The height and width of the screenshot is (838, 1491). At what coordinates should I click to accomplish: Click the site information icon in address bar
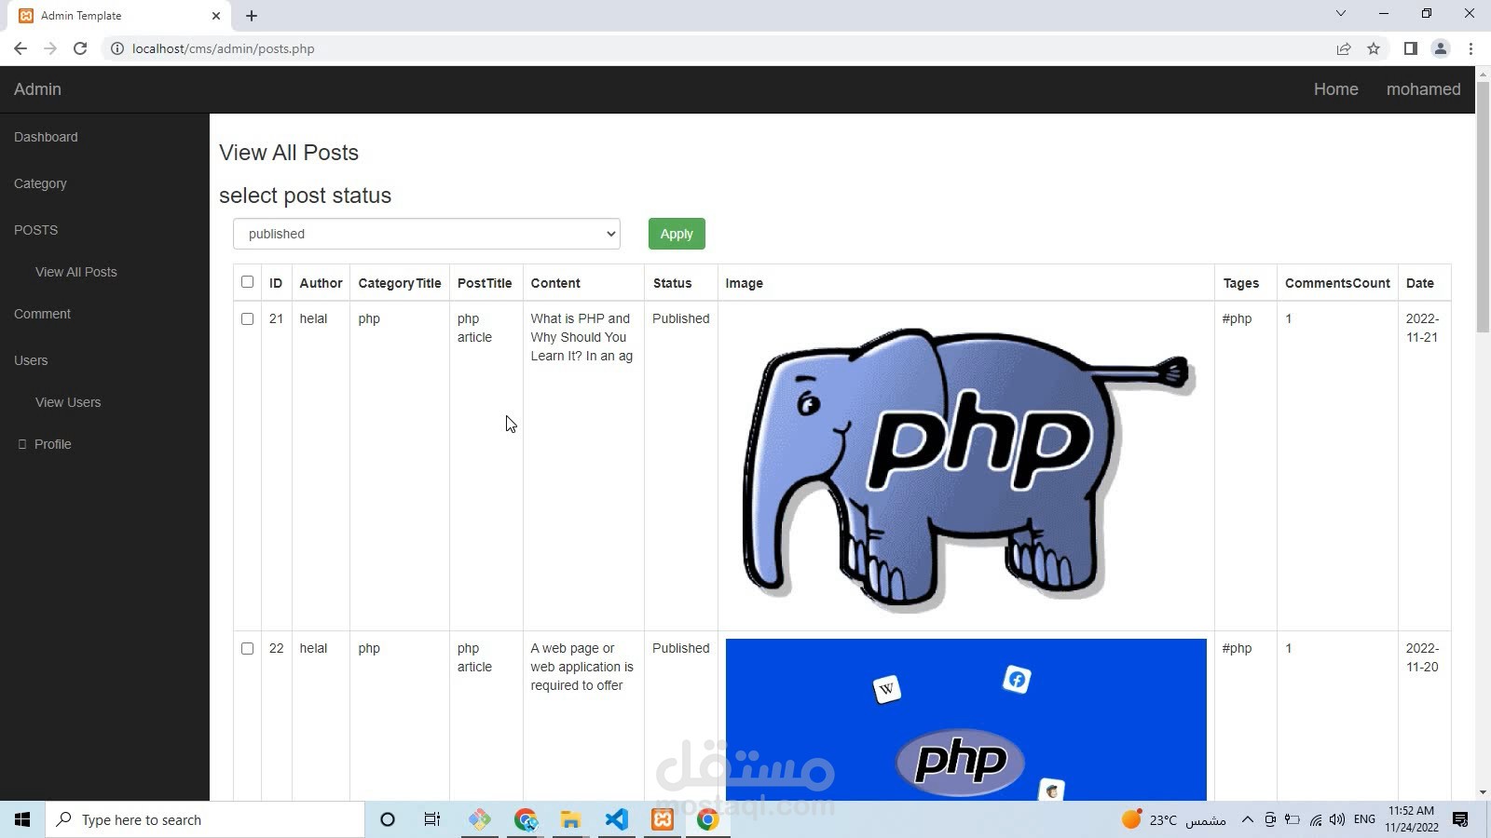tap(117, 48)
